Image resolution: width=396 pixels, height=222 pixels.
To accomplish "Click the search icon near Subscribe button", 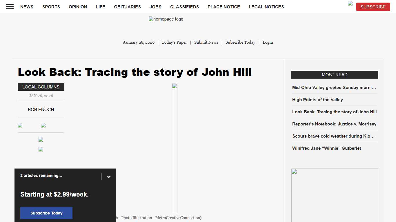I will pos(350,4).
